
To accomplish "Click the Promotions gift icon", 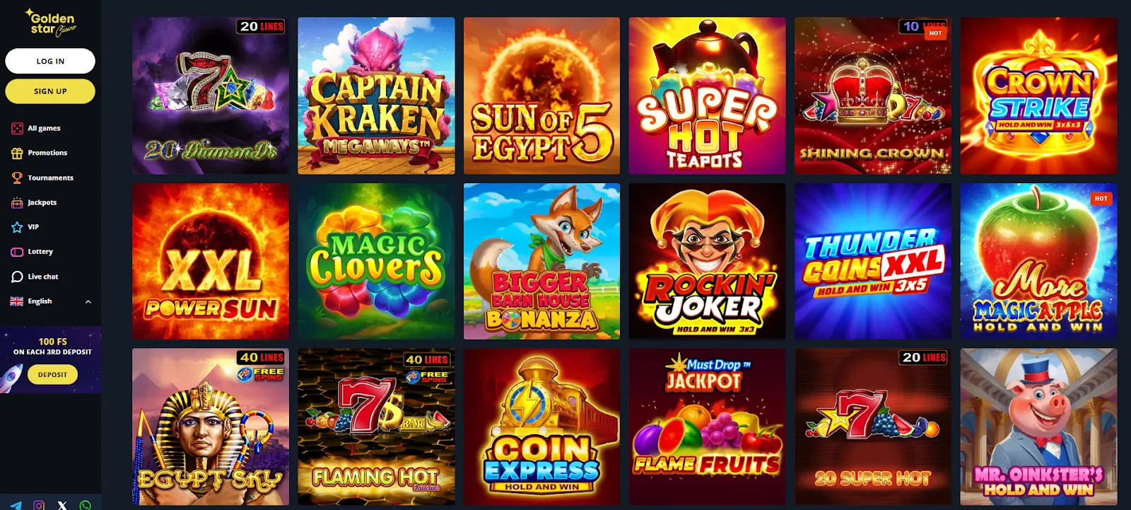I will [17, 153].
